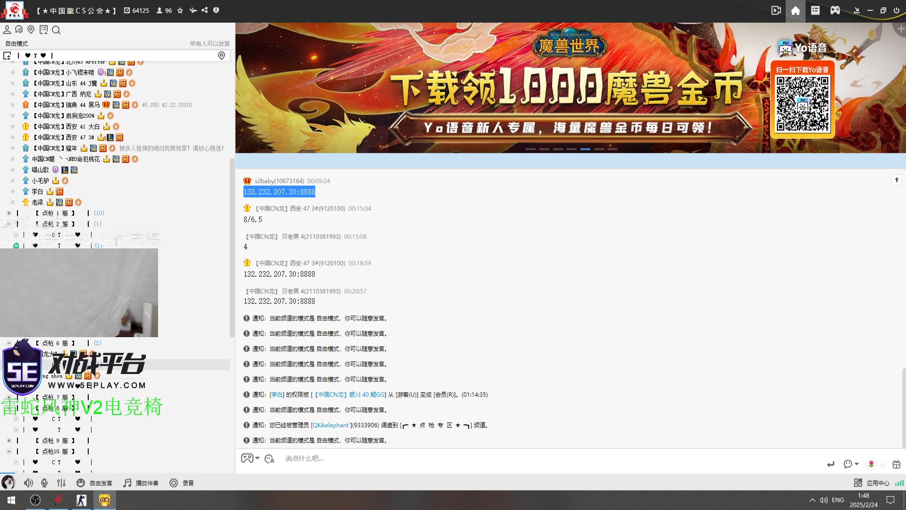Screen dimensions: 906x510
Task: Click the share icon in the title bar
Action: (205, 10)
